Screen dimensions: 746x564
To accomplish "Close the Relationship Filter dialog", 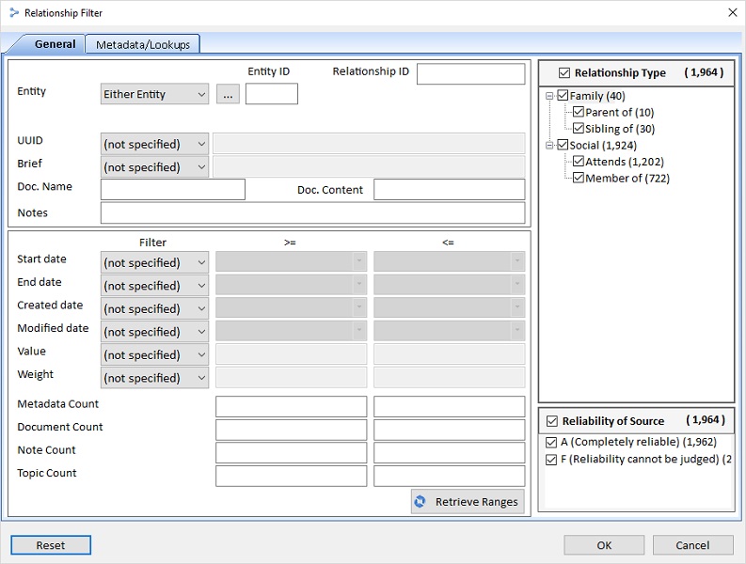I will coord(733,12).
